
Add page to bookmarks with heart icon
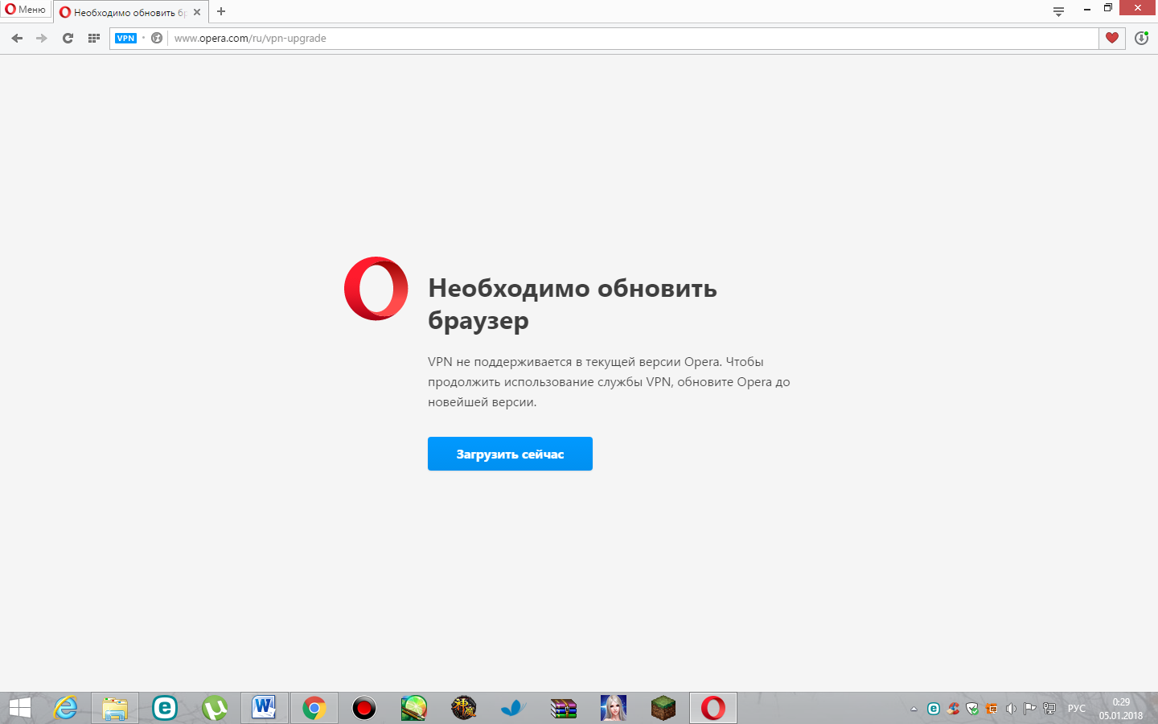(x=1112, y=38)
